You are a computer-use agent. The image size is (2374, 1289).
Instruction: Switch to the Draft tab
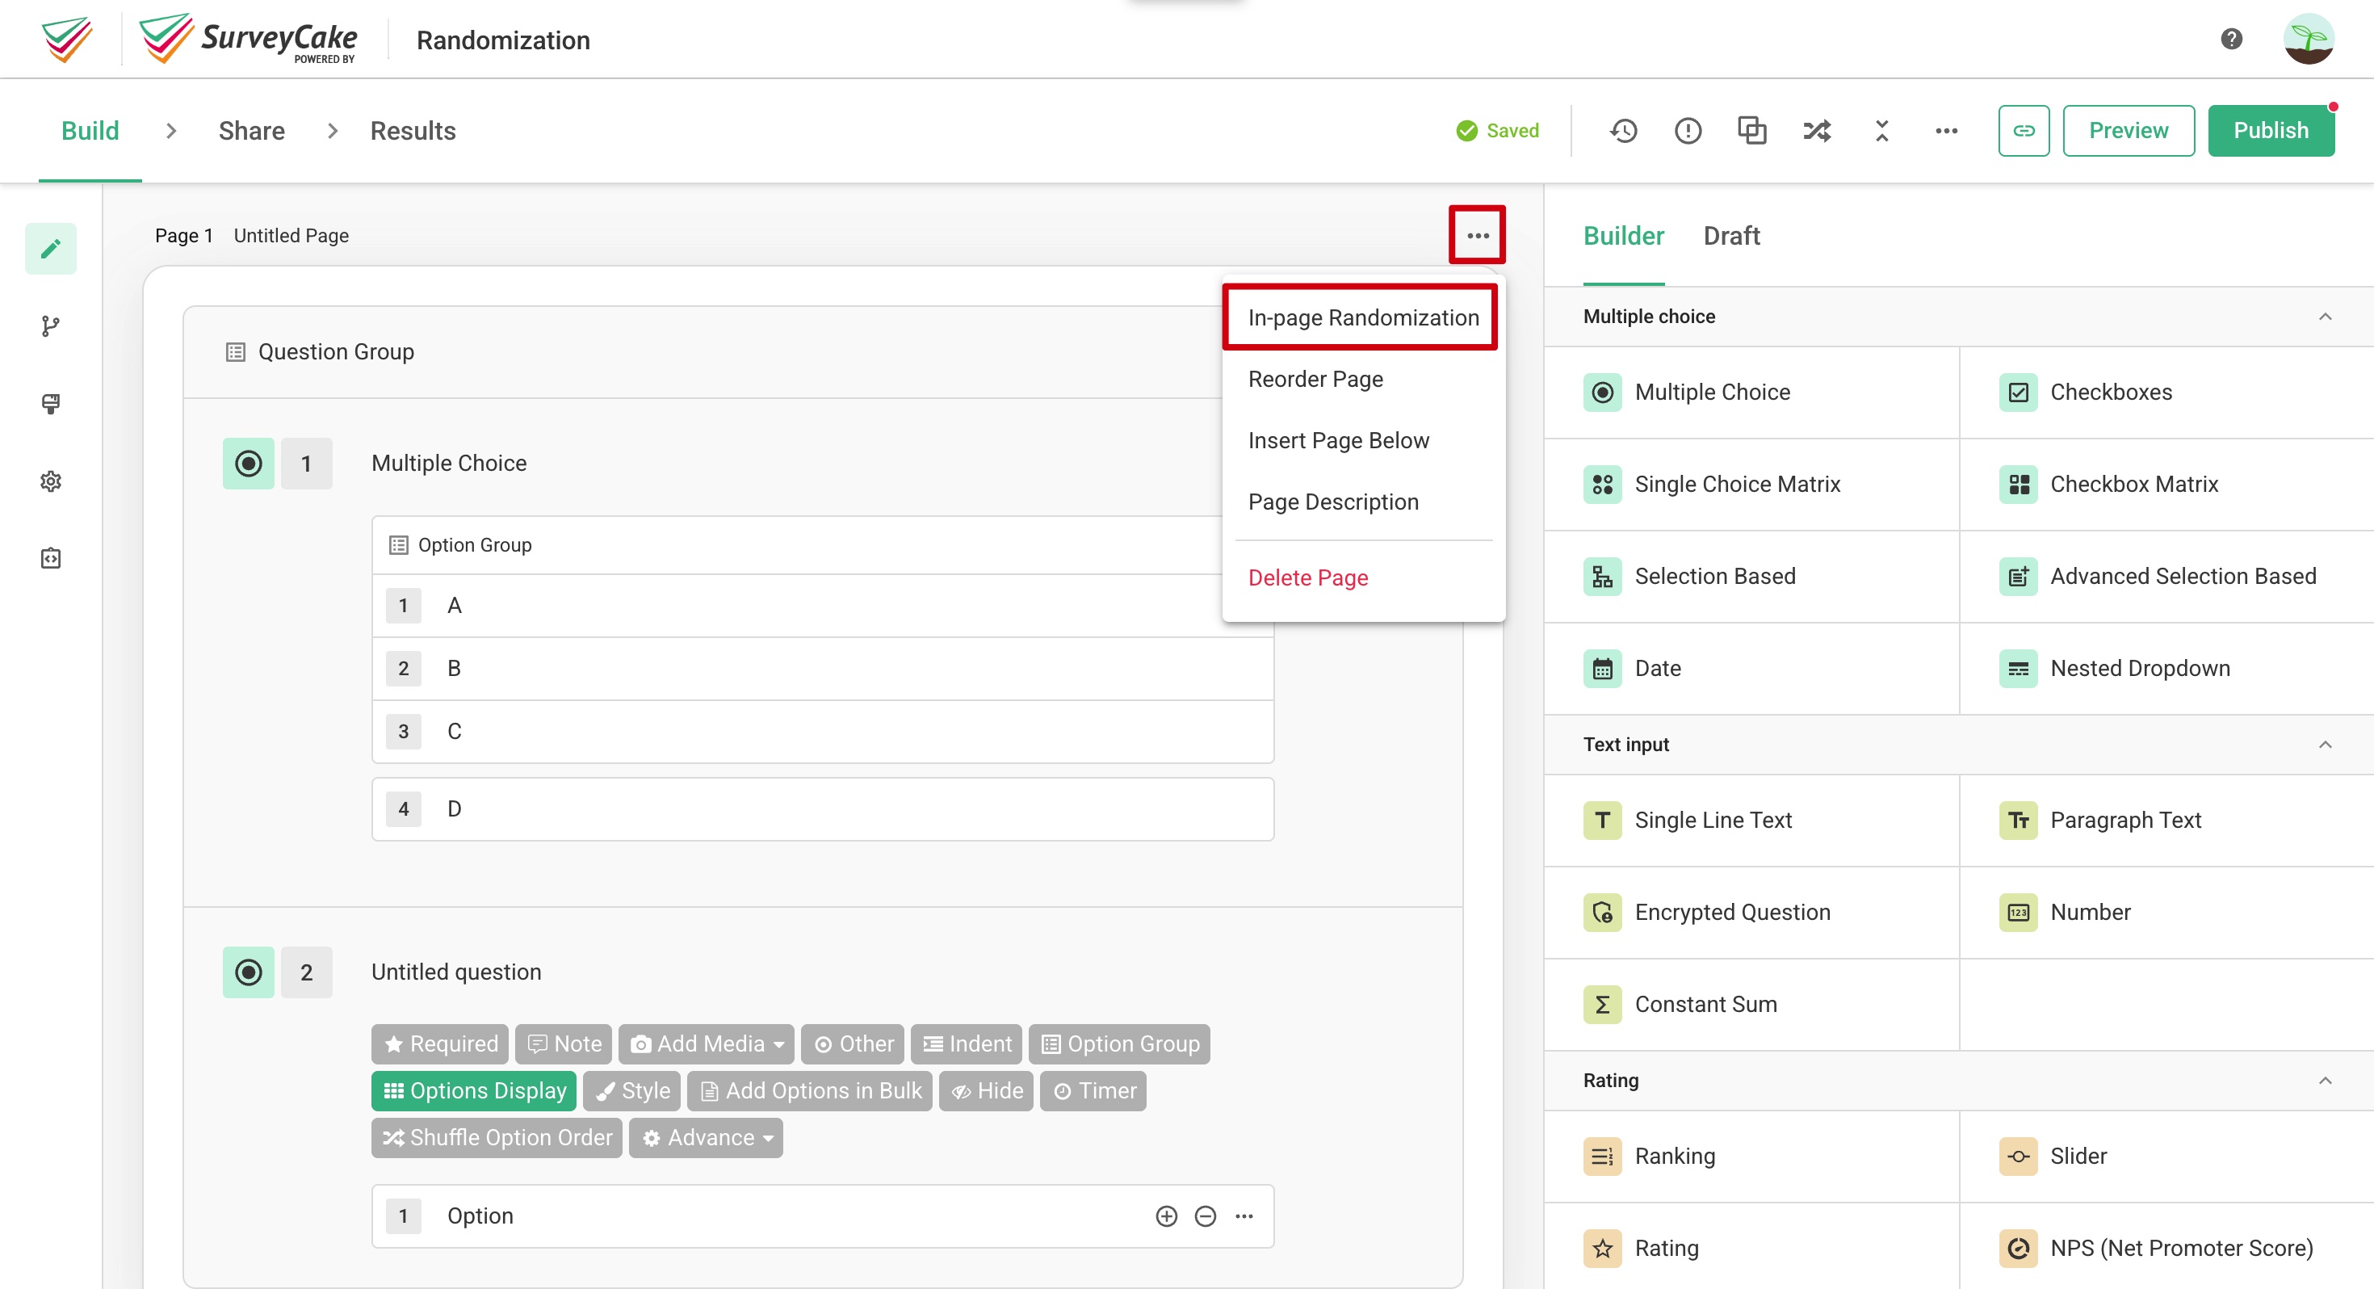1732,236
